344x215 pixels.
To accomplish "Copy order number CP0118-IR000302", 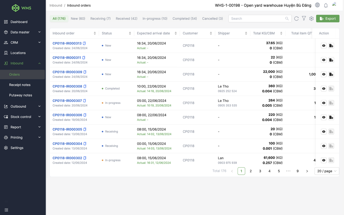I will click(x=85, y=158).
